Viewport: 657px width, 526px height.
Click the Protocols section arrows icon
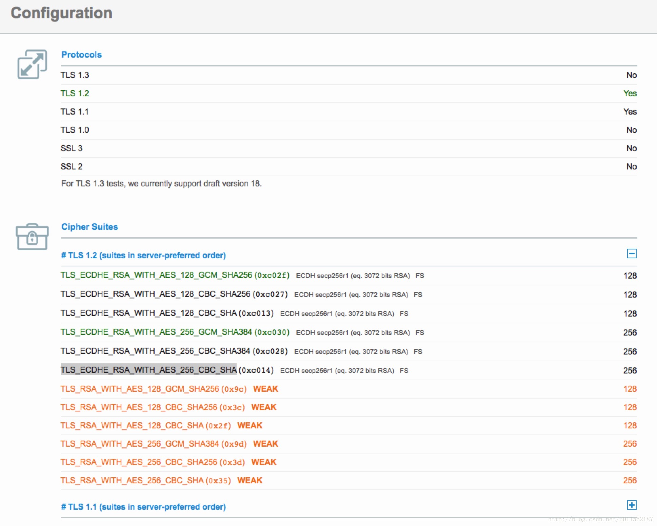tap(32, 64)
